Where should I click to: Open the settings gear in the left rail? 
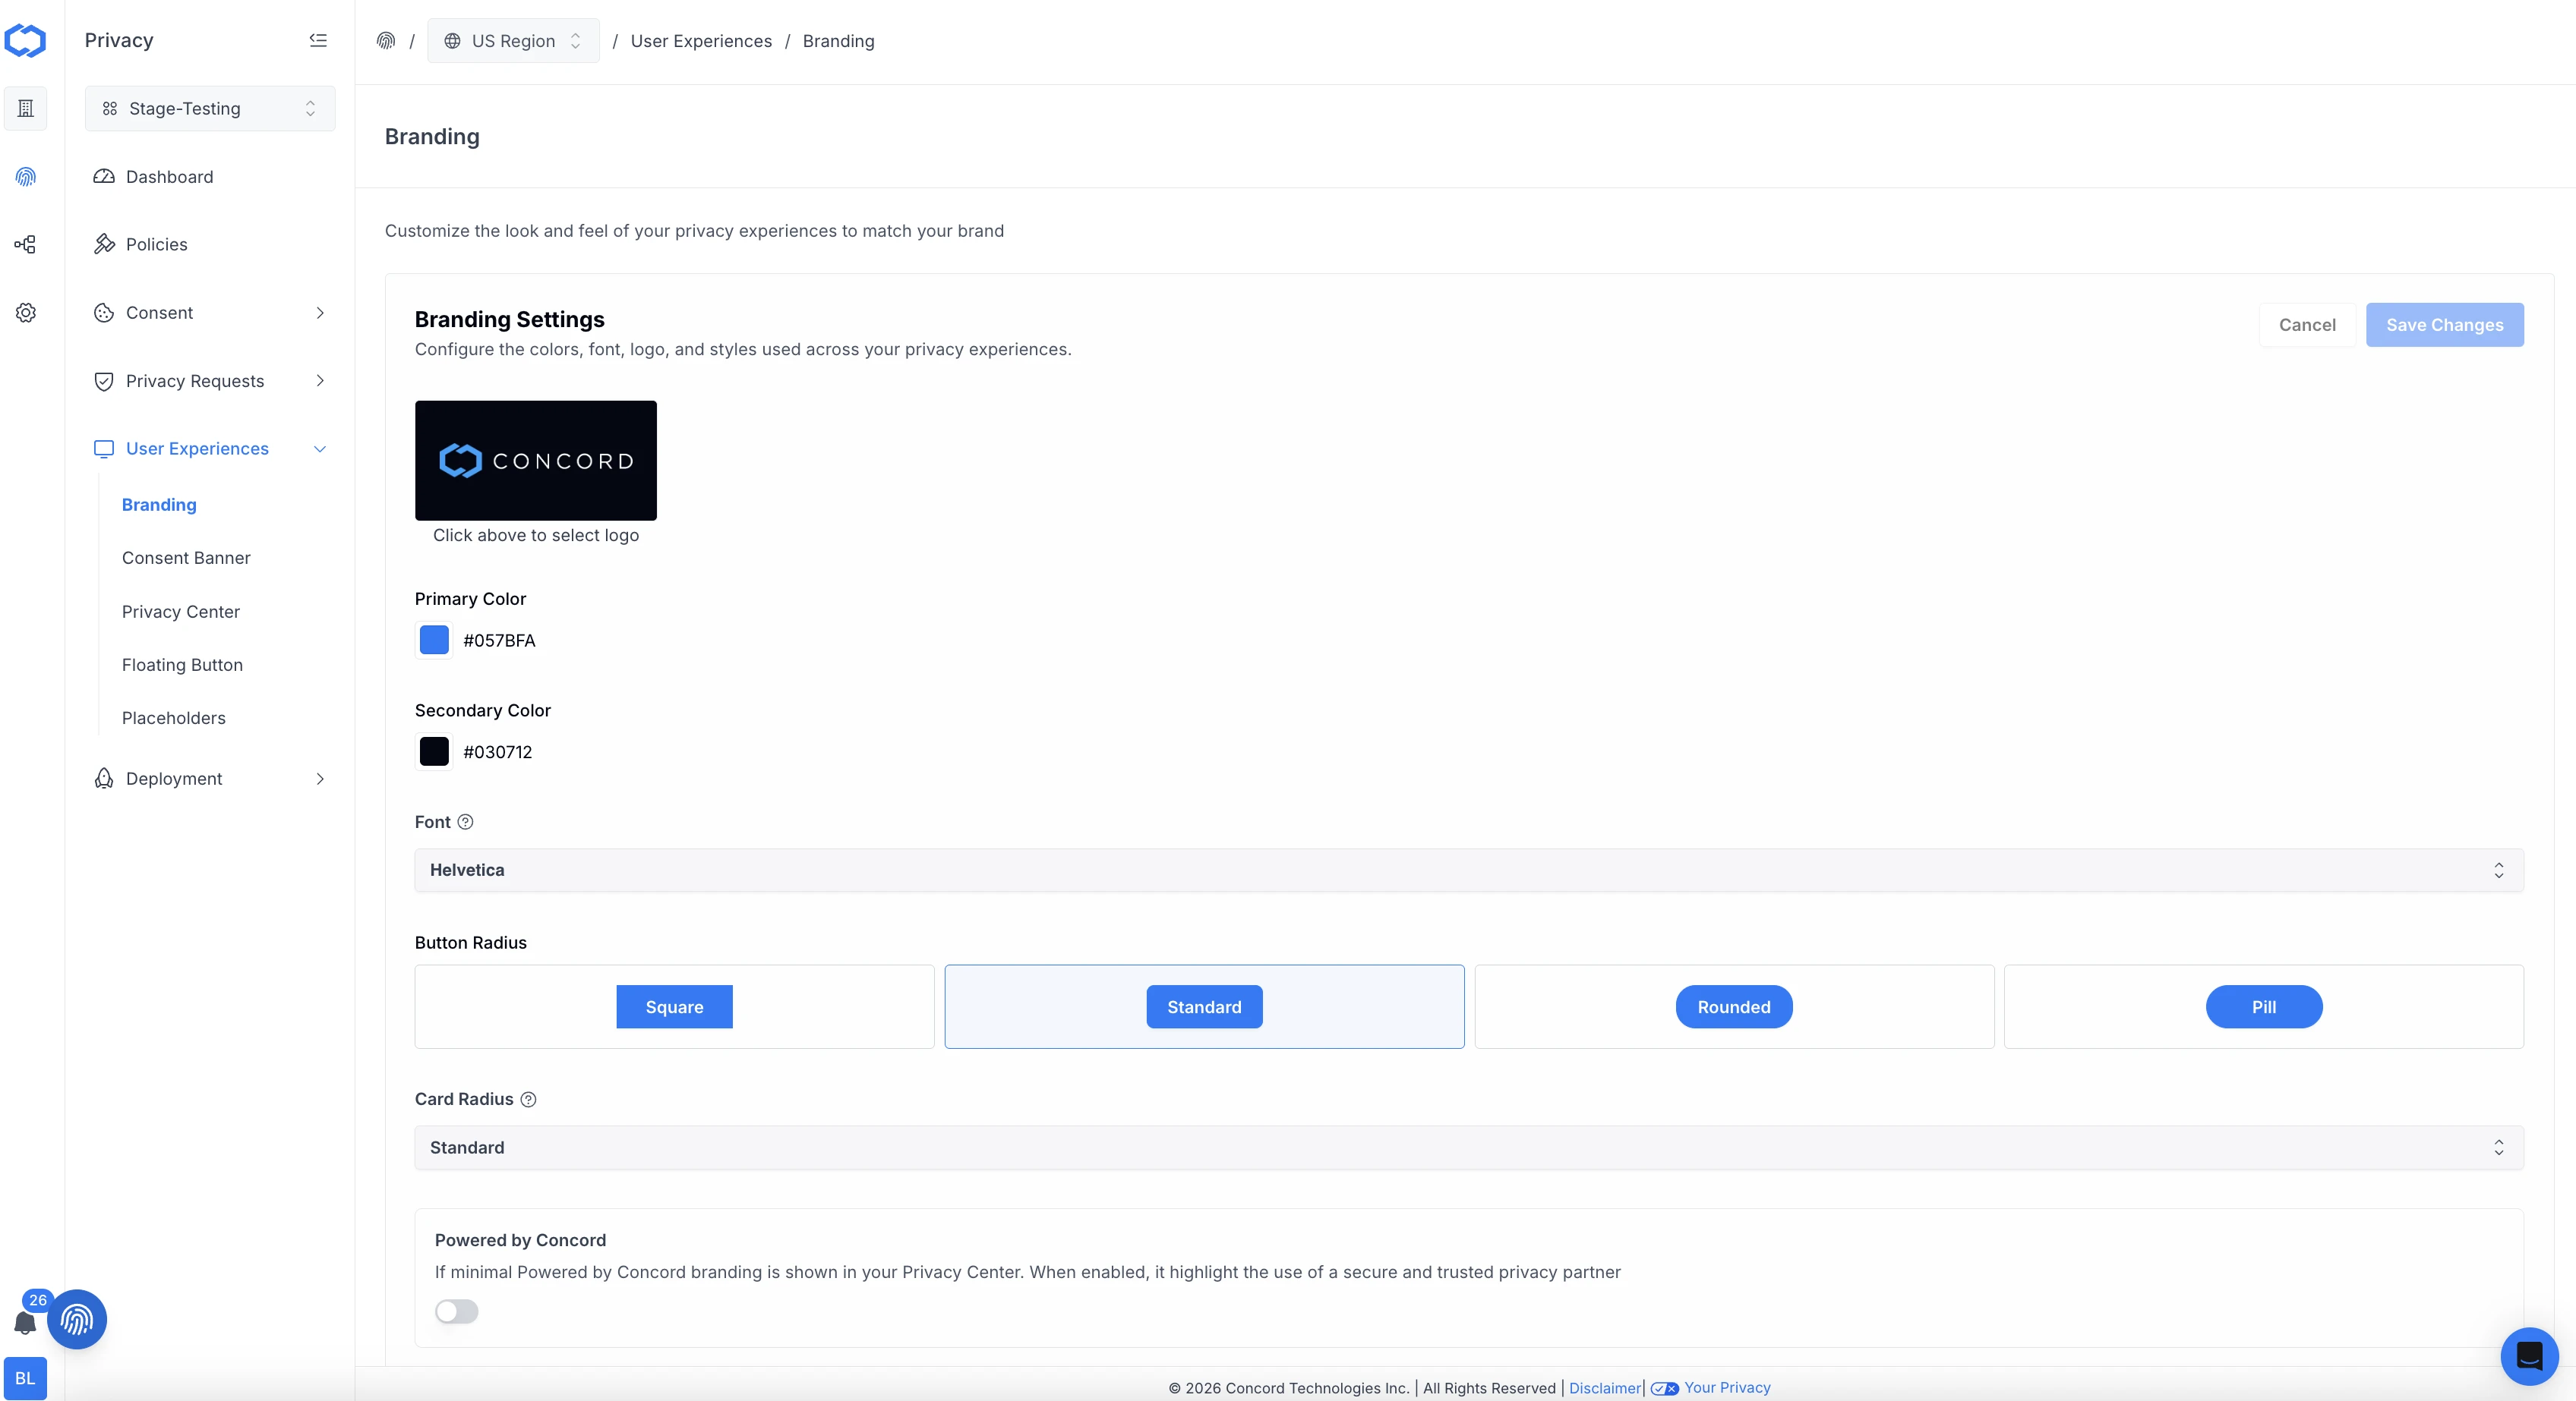pos(26,313)
